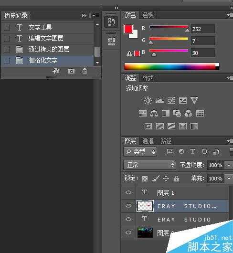Add a Color Balance adjustment (scales icon)
The image size is (233, 253).
coord(154,113)
